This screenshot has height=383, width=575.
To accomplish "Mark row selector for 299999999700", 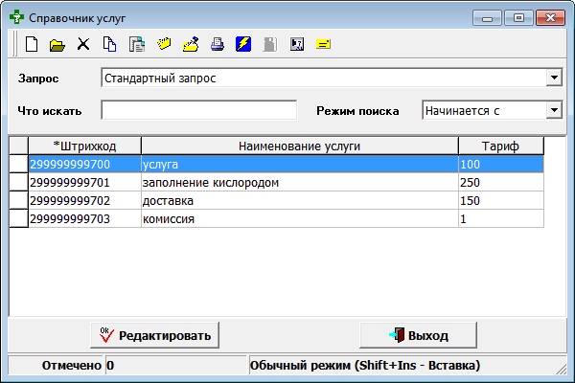I will coord(19,164).
